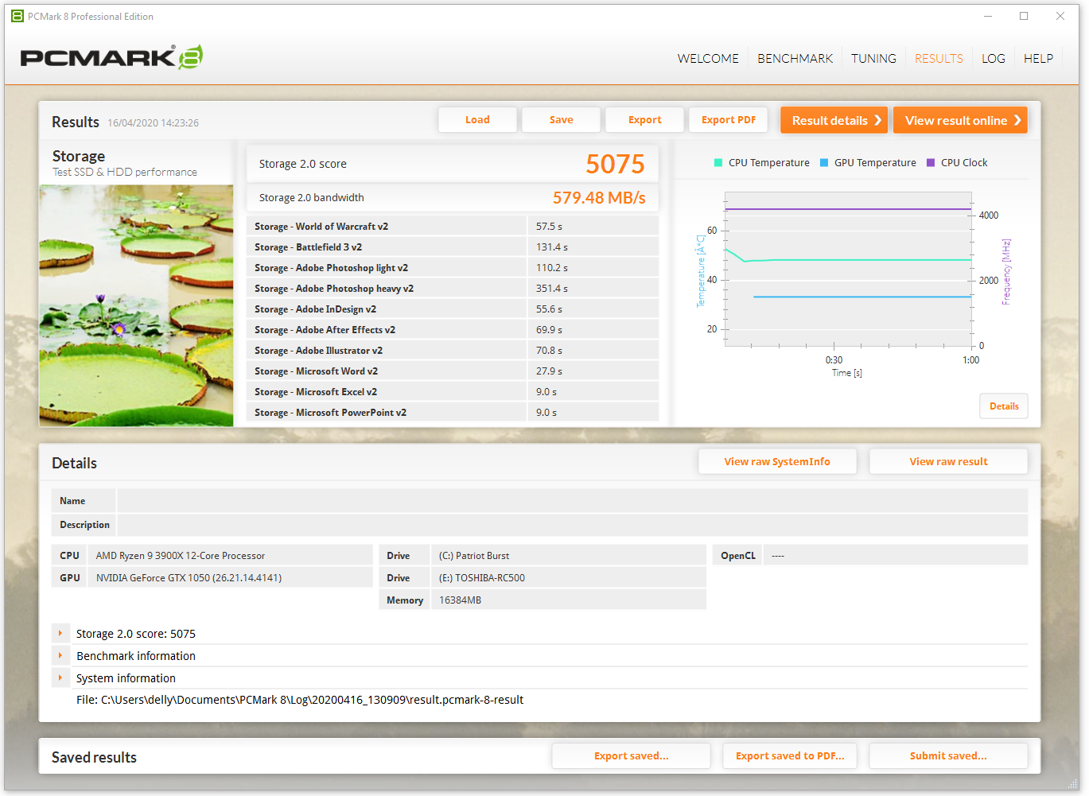The height and width of the screenshot is (796, 1089).
Task: Click the PCMark 8 title bar icon
Action: (18, 16)
